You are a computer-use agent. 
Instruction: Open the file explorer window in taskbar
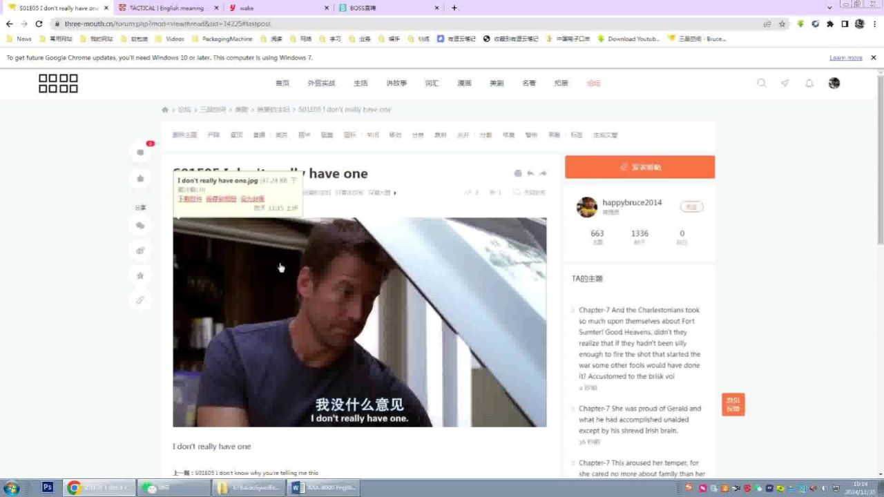pos(249,487)
